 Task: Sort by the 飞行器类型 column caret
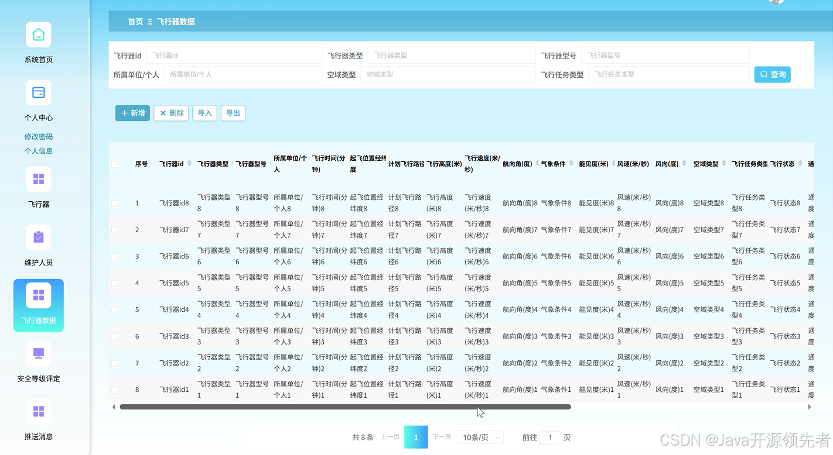[x=233, y=164]
